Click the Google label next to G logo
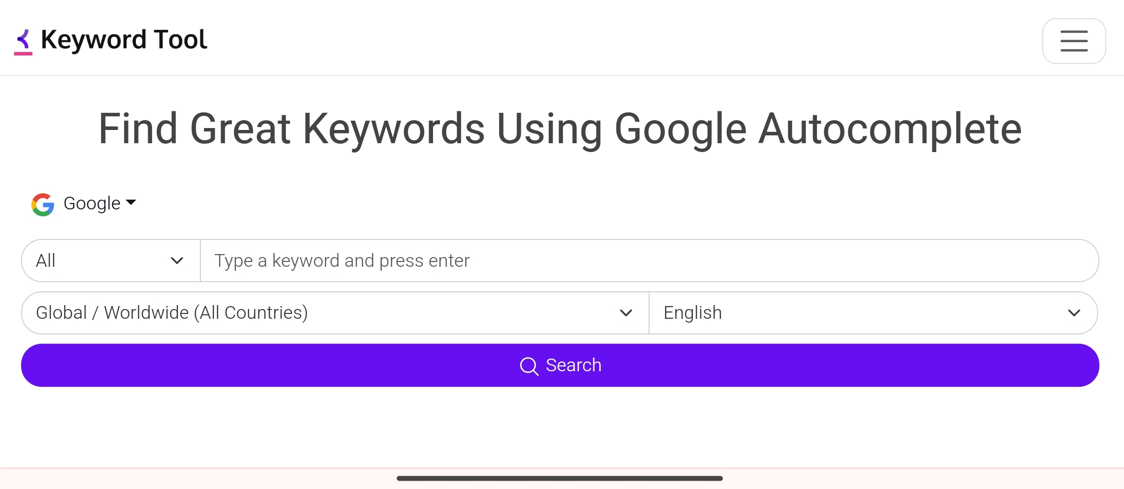The height and width of the screenshot is (489, 1124). [92, 204]
